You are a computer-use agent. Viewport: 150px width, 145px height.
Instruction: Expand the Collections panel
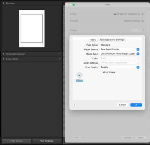pyautogui.click(x=4, y=59)
